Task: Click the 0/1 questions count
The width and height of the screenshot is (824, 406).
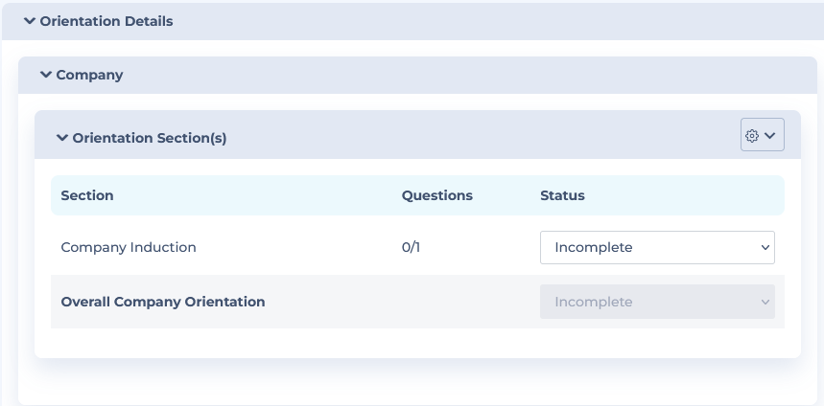Action: coord(411,247)
